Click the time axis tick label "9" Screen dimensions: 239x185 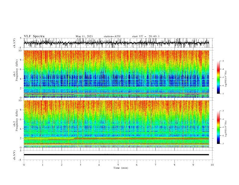(x=193, y=165)
